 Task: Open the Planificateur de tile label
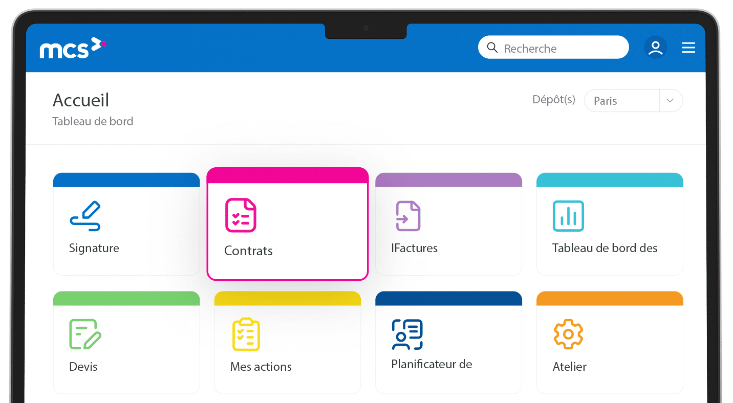point(432,364)
